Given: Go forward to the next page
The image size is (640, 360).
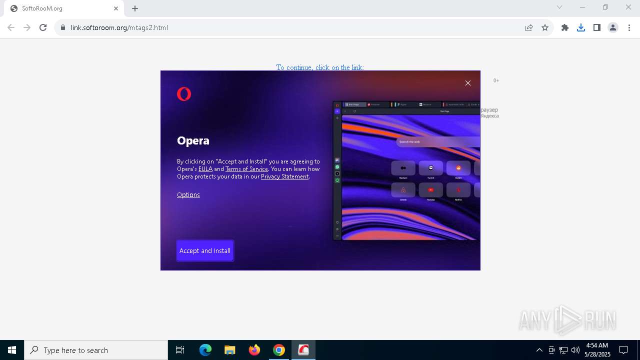Looking at the screenshot, I should (x=27, y=27).
